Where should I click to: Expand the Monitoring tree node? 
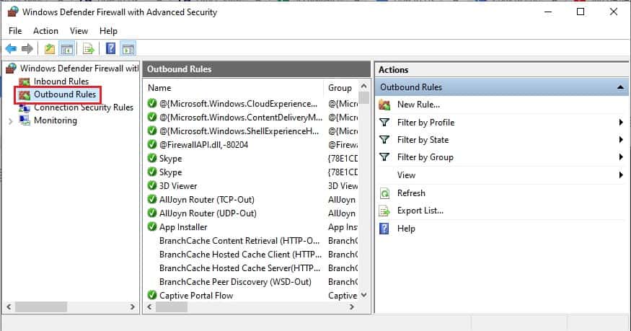10,121
